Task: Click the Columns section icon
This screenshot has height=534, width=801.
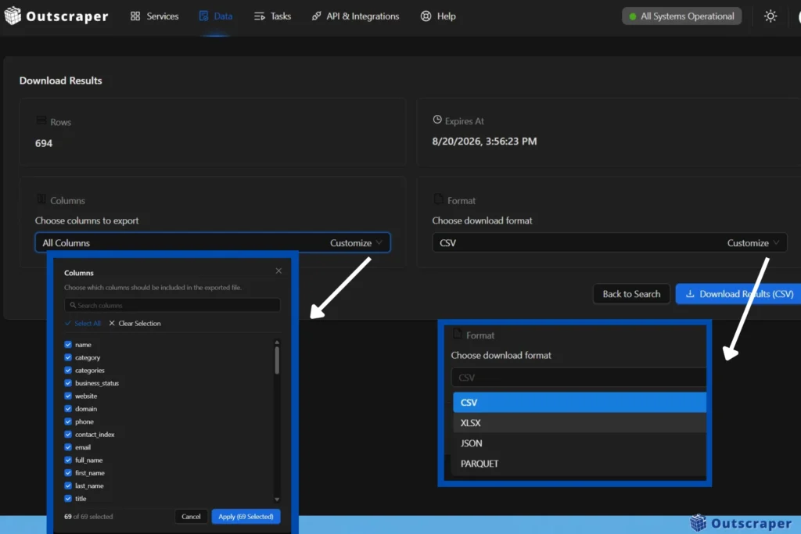Action: pos(41,199)
